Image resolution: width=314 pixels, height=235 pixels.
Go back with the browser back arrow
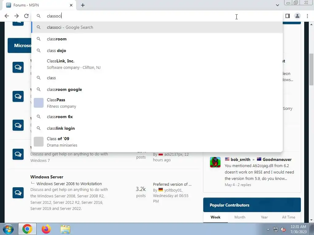[x=7, y=16]
